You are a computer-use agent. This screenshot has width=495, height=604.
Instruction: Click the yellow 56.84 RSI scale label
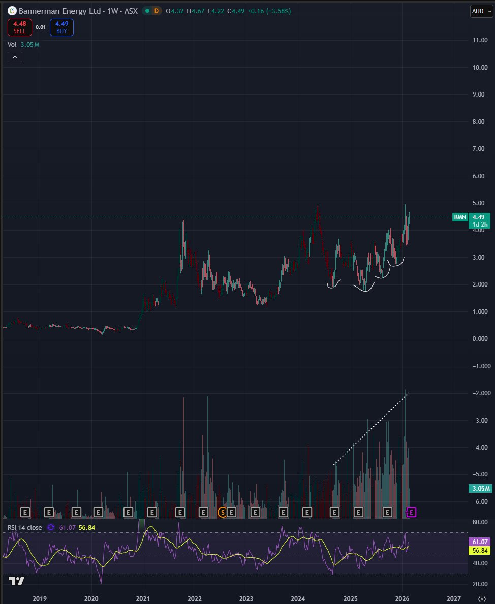[x=480, y=551]
